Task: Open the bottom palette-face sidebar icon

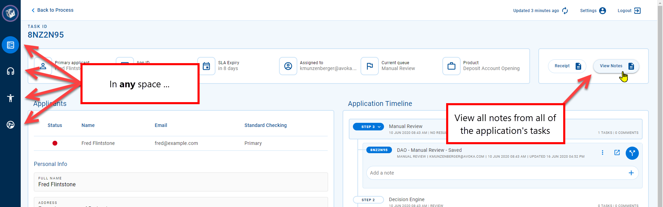Action: point(10,125)
